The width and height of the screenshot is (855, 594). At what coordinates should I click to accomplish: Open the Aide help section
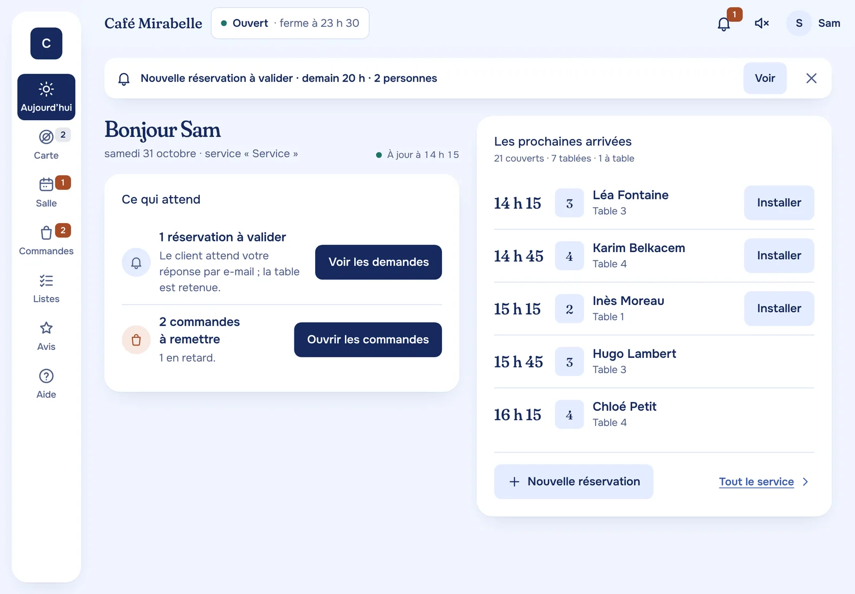pyautogui.click(x=46, y=384)
